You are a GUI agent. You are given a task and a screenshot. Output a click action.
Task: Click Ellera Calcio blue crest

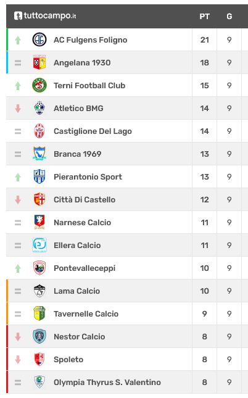39,245
